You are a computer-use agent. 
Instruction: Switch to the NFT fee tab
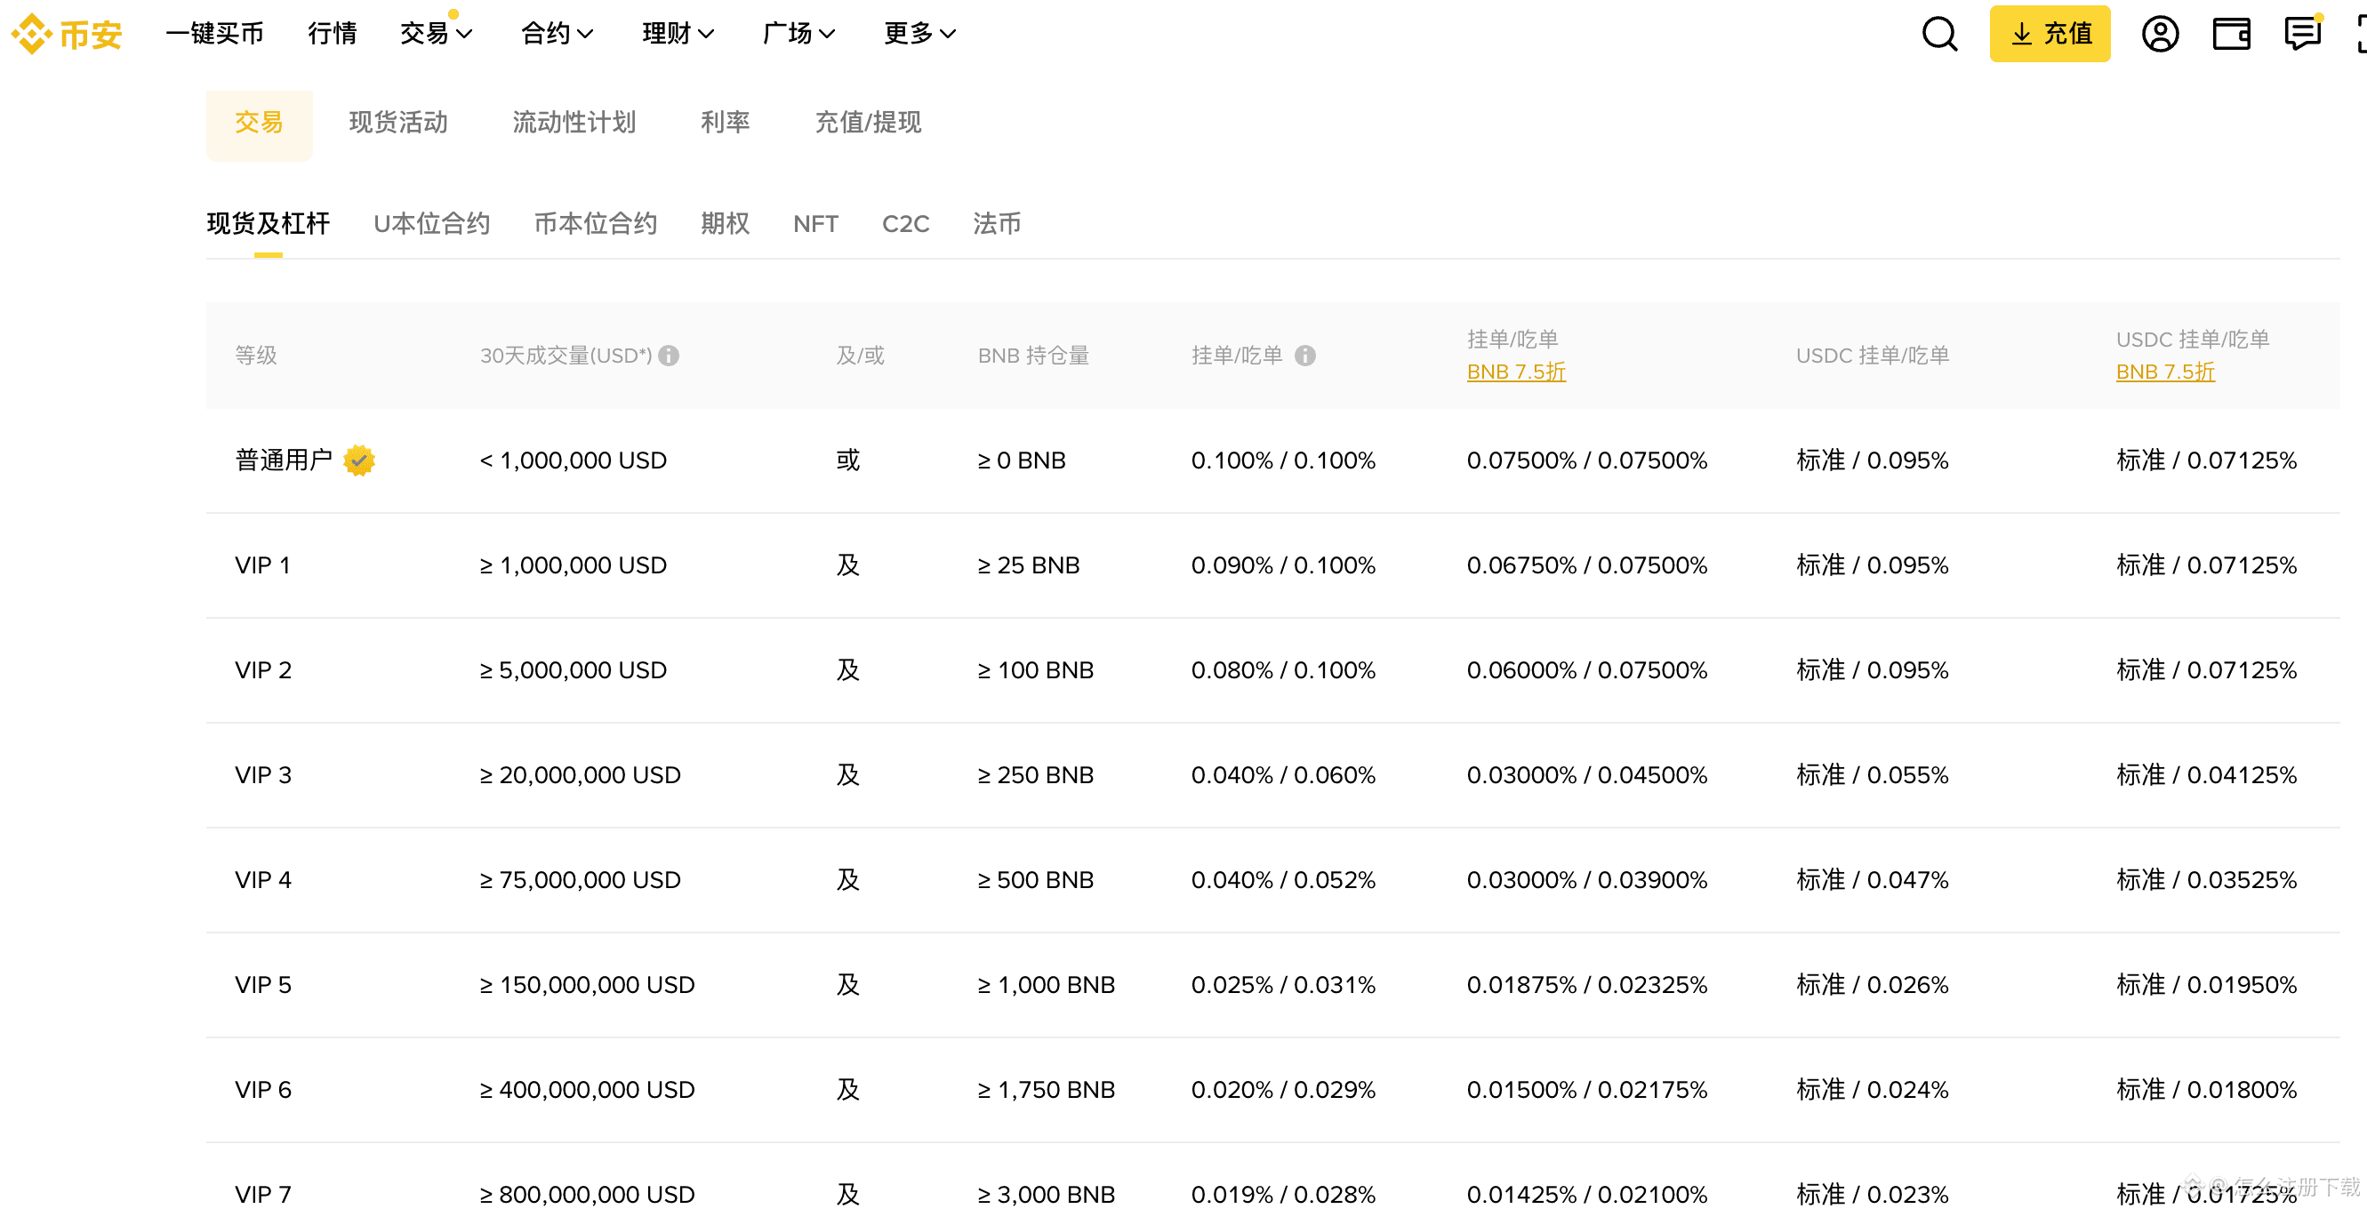point(815,223)
